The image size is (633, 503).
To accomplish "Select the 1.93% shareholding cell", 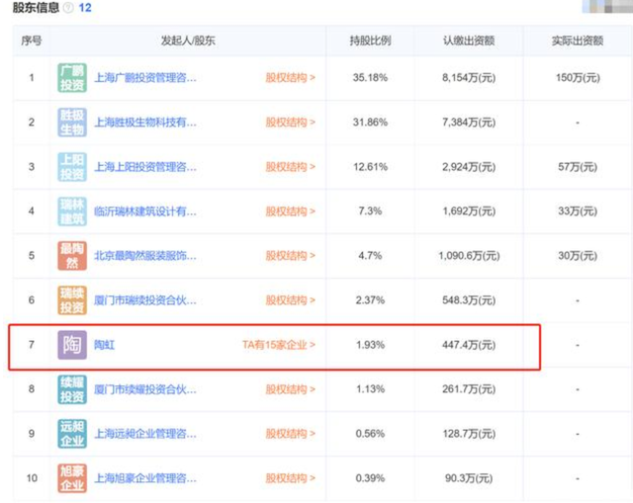I will [x=370, y=345].
